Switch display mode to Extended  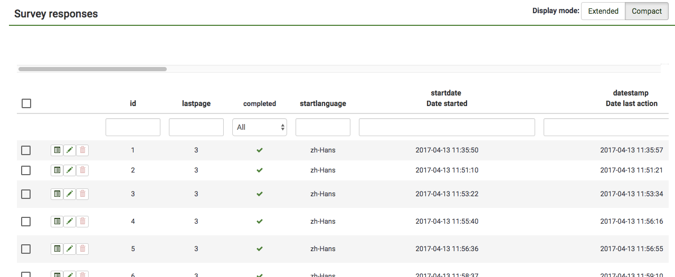[603, 11]
